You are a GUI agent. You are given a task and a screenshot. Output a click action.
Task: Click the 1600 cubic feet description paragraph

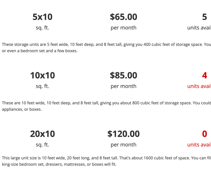click(105, 161)
